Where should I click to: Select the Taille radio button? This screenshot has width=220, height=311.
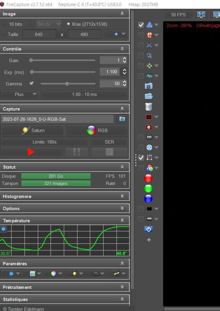(4, 34)
